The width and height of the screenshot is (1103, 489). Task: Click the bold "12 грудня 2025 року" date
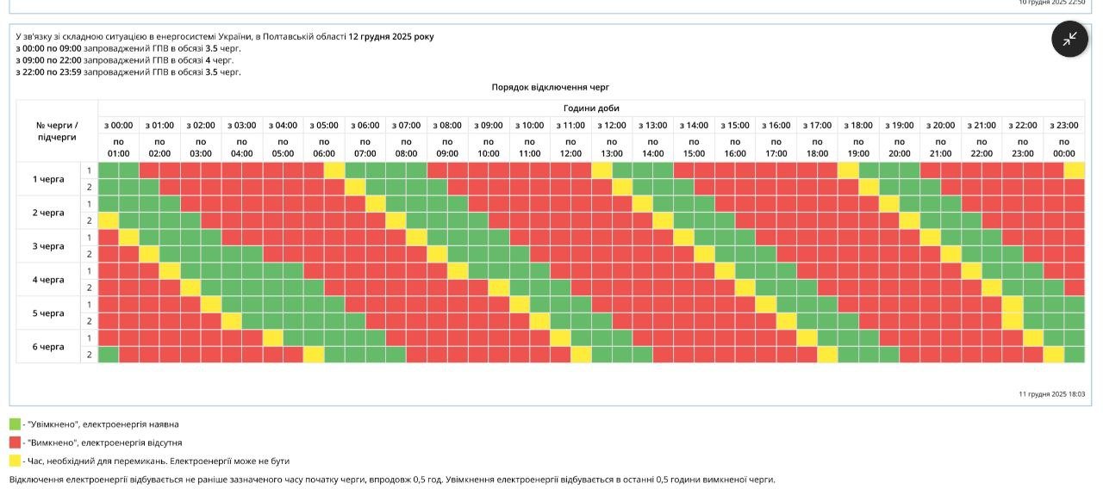(391, 37)
